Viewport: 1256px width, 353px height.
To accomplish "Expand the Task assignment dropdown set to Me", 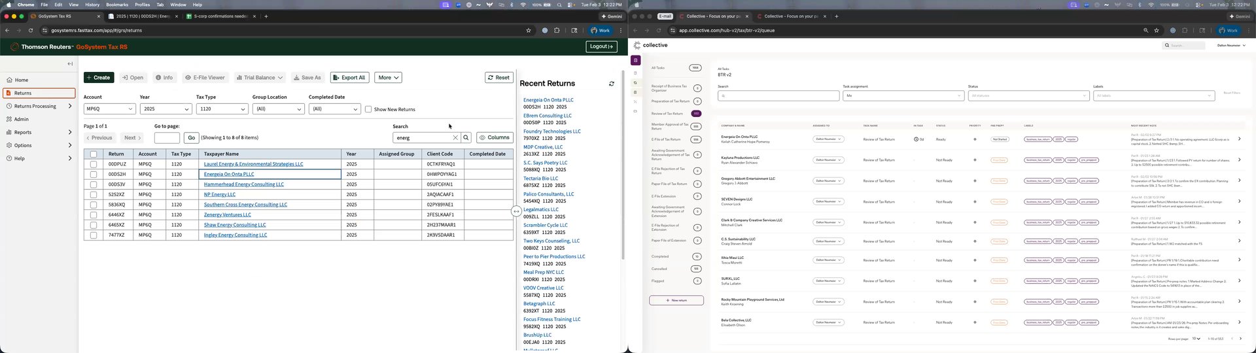I will pyautogui.click(x=903, y=96).
